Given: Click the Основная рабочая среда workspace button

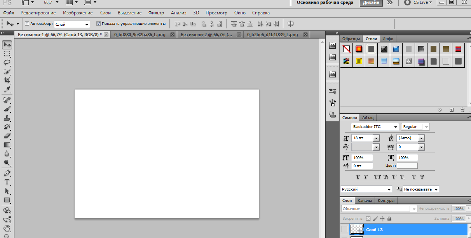Looking at the screenshot, I should 325,3.
